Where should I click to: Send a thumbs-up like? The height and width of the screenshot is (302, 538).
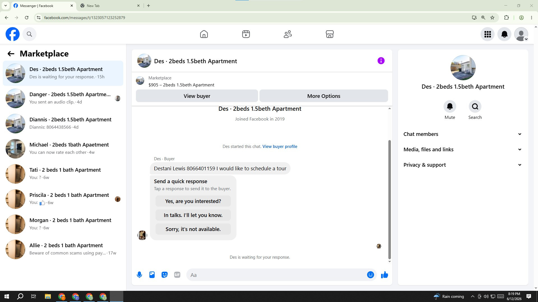point(384,275)
